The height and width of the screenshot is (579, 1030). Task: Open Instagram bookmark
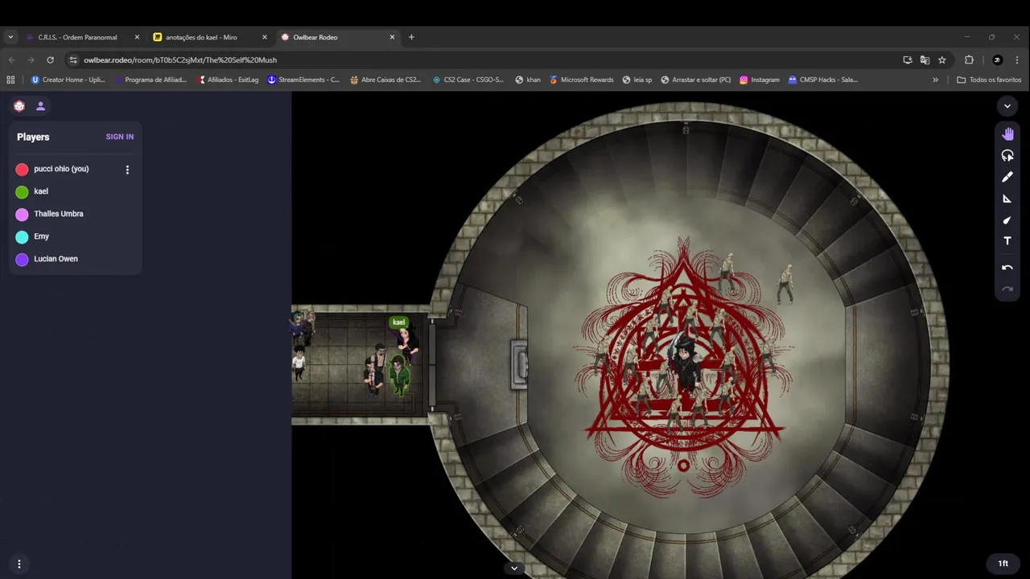pyautogui.click(x=760, y=80)
